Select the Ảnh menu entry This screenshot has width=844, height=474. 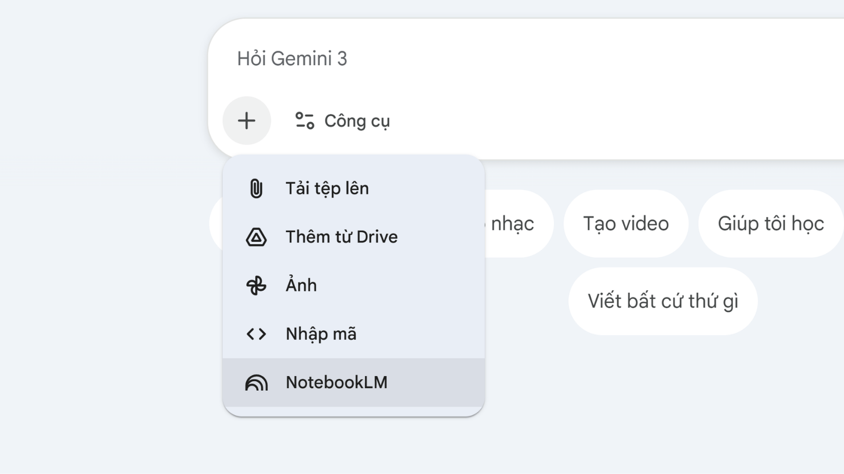(301, 285)
